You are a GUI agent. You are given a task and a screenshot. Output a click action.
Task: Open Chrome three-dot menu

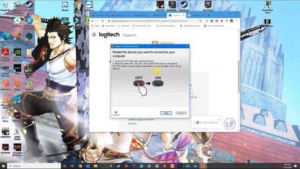point(237,21)
